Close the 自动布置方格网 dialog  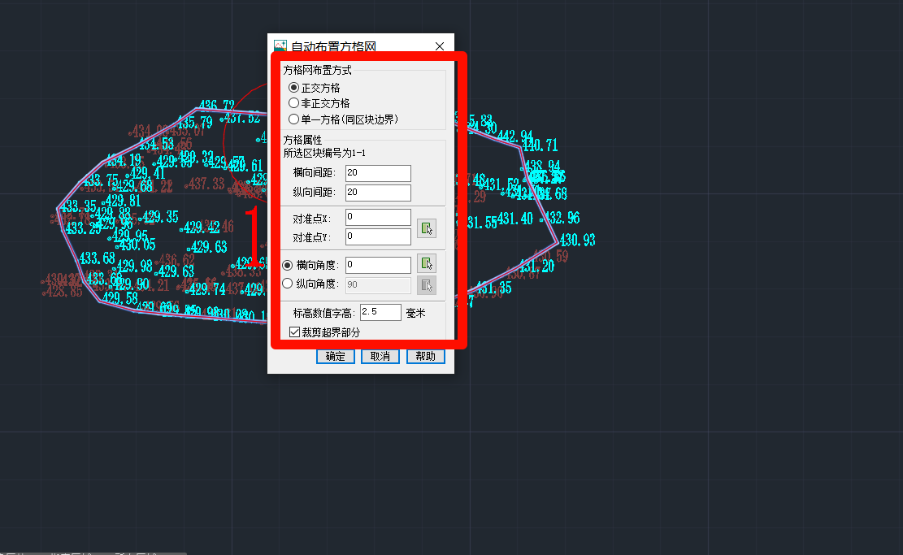point(440,46)
